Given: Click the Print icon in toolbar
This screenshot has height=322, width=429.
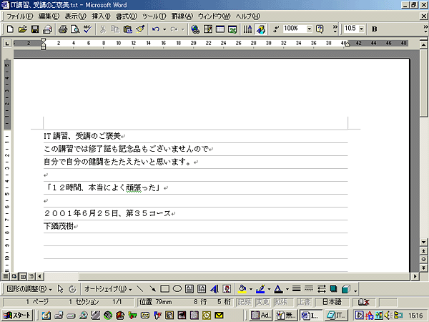Looking at the screenshot, I should pos(63,29).
